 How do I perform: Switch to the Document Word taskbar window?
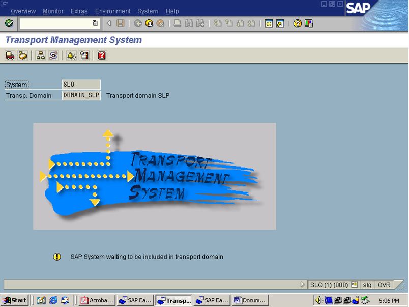point(250,300)
